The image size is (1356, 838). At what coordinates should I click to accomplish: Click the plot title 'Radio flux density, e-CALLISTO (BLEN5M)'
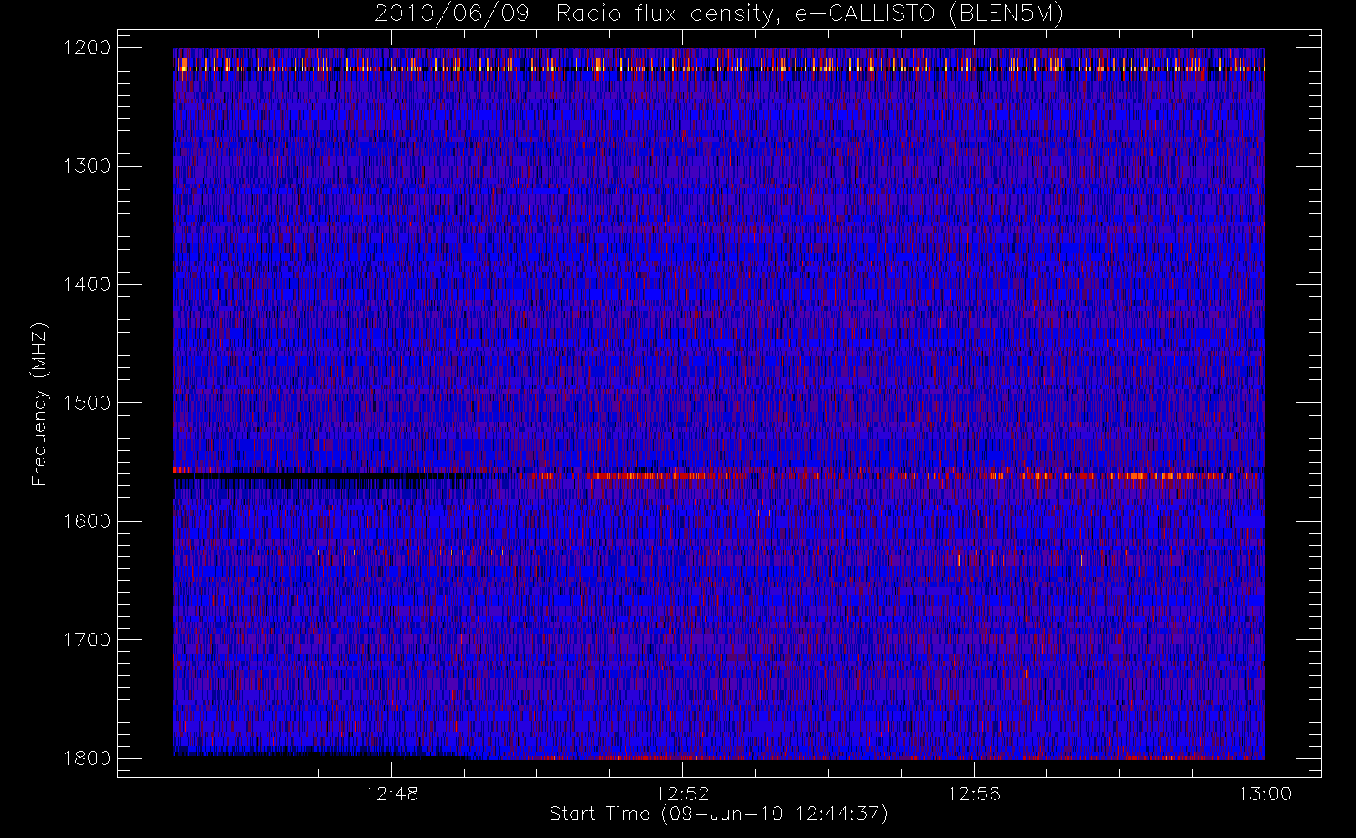810,14
